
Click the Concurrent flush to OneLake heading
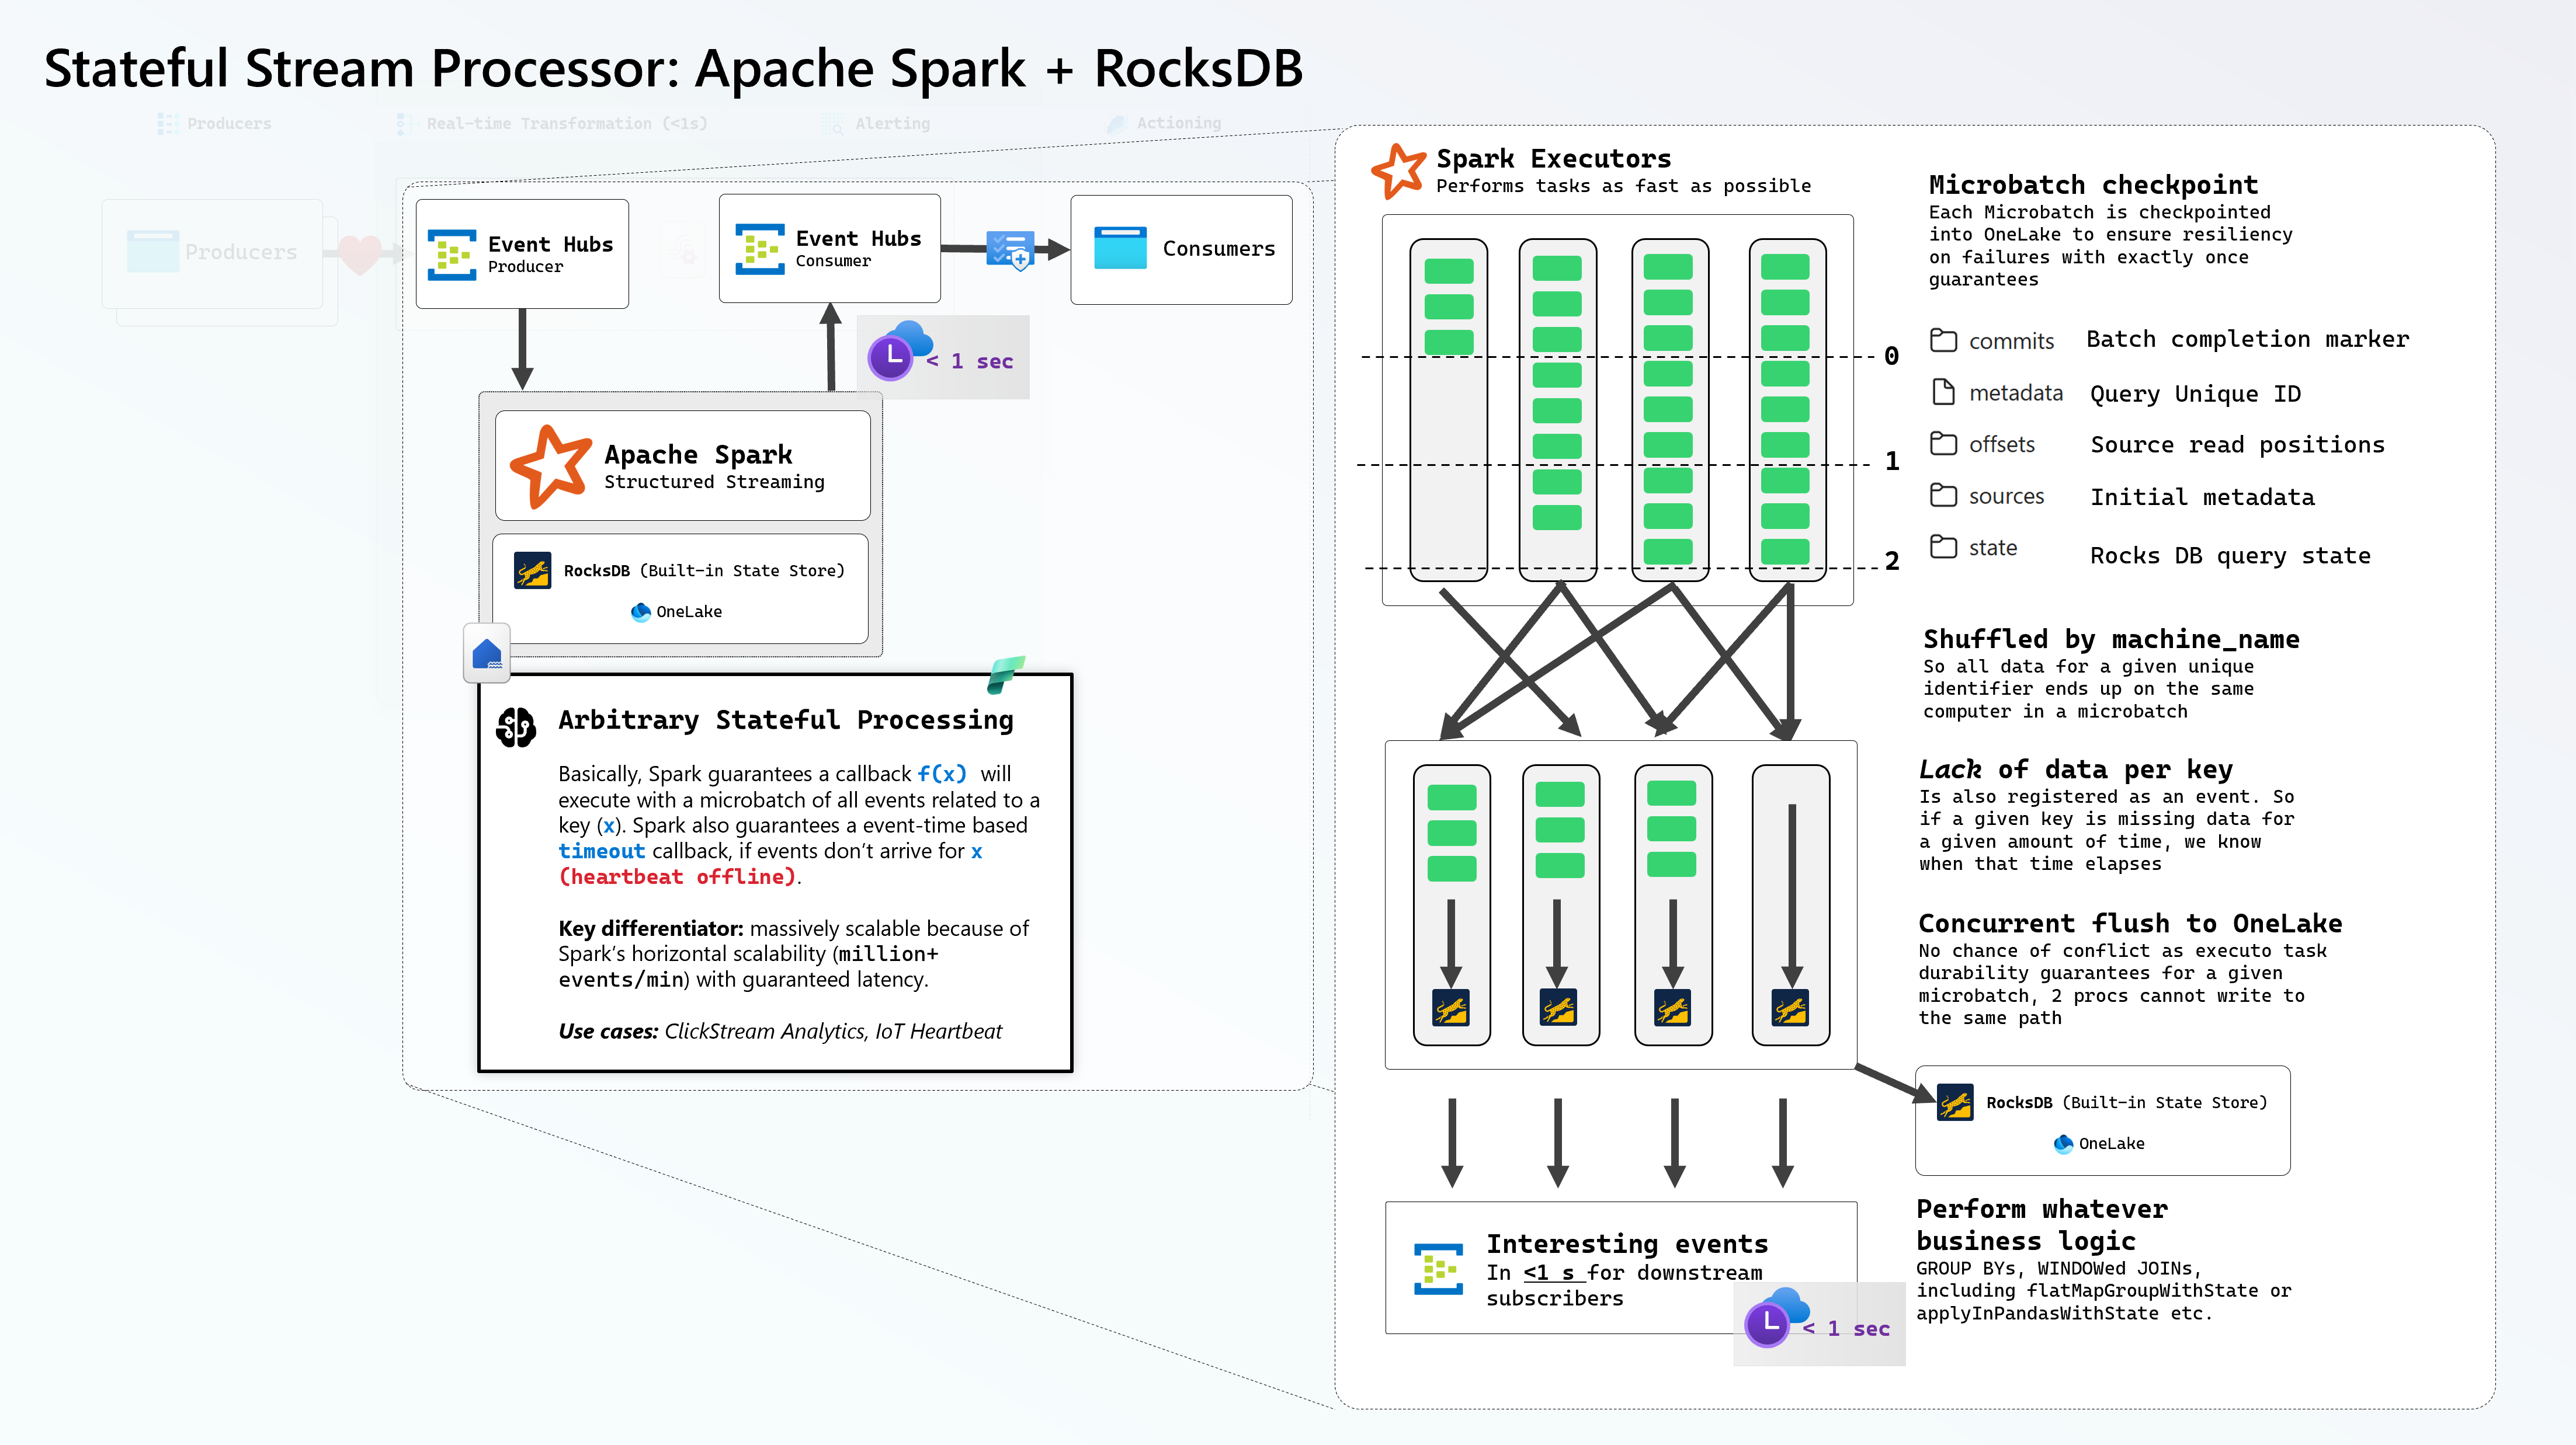point(2130,924)
